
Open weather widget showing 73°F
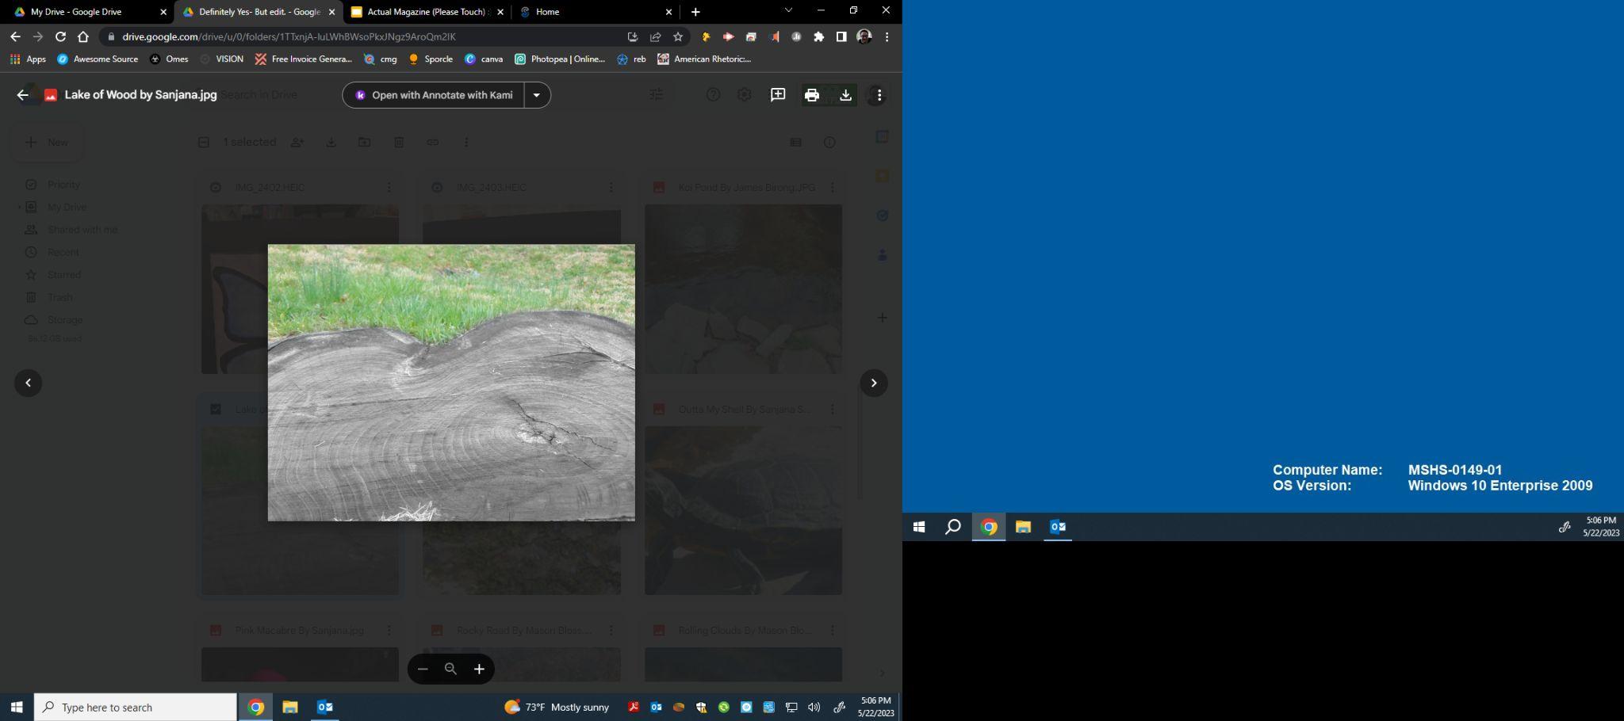click(x=557, y=708)
